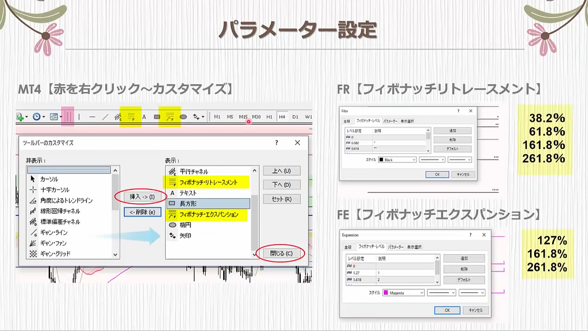Click the equidistant channel tool in toolbar

(118, 117)
